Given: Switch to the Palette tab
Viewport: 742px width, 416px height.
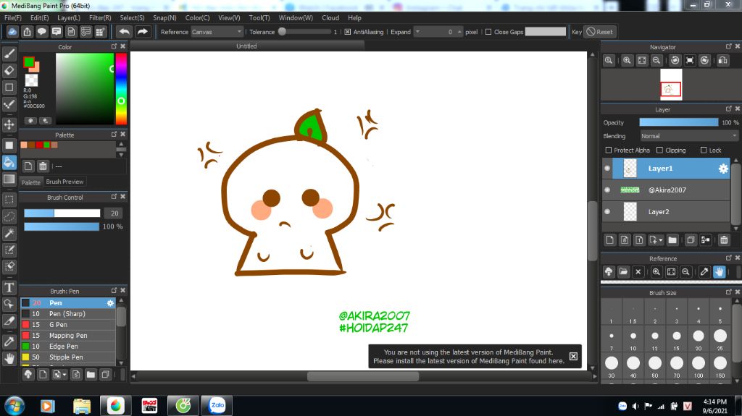Looking at the screenshot, I should tap(30, 182).
